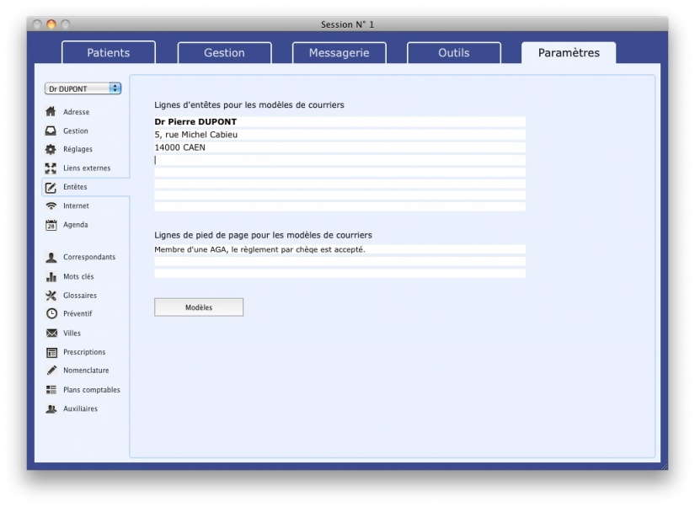Select the Entêtes sidebar label
The image size is (695, 507).
[75, 187]
